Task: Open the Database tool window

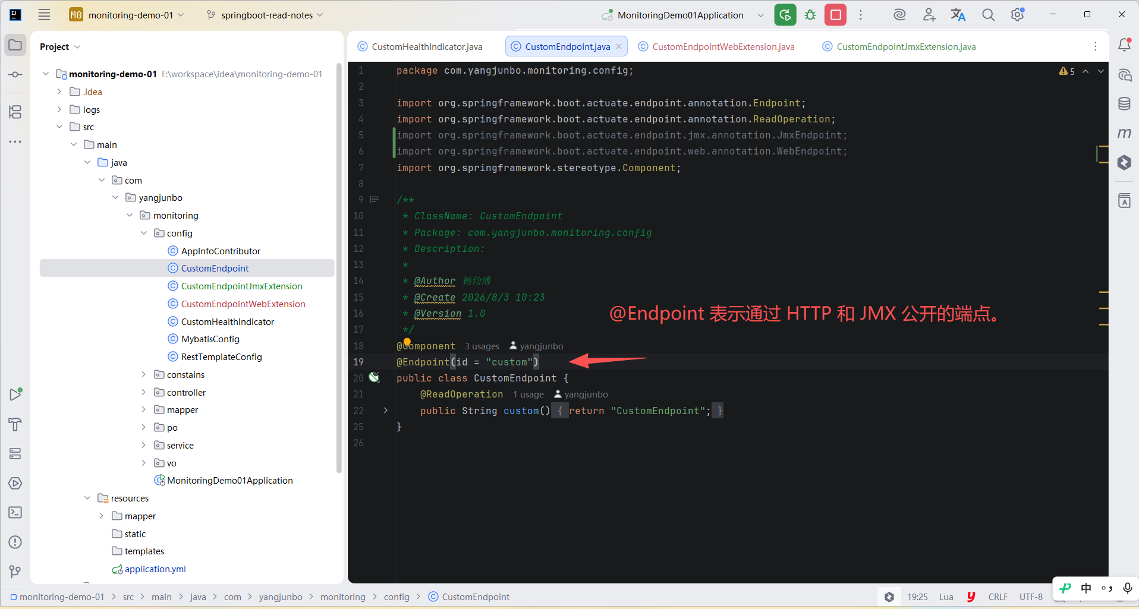Action: click(1124, 104)
